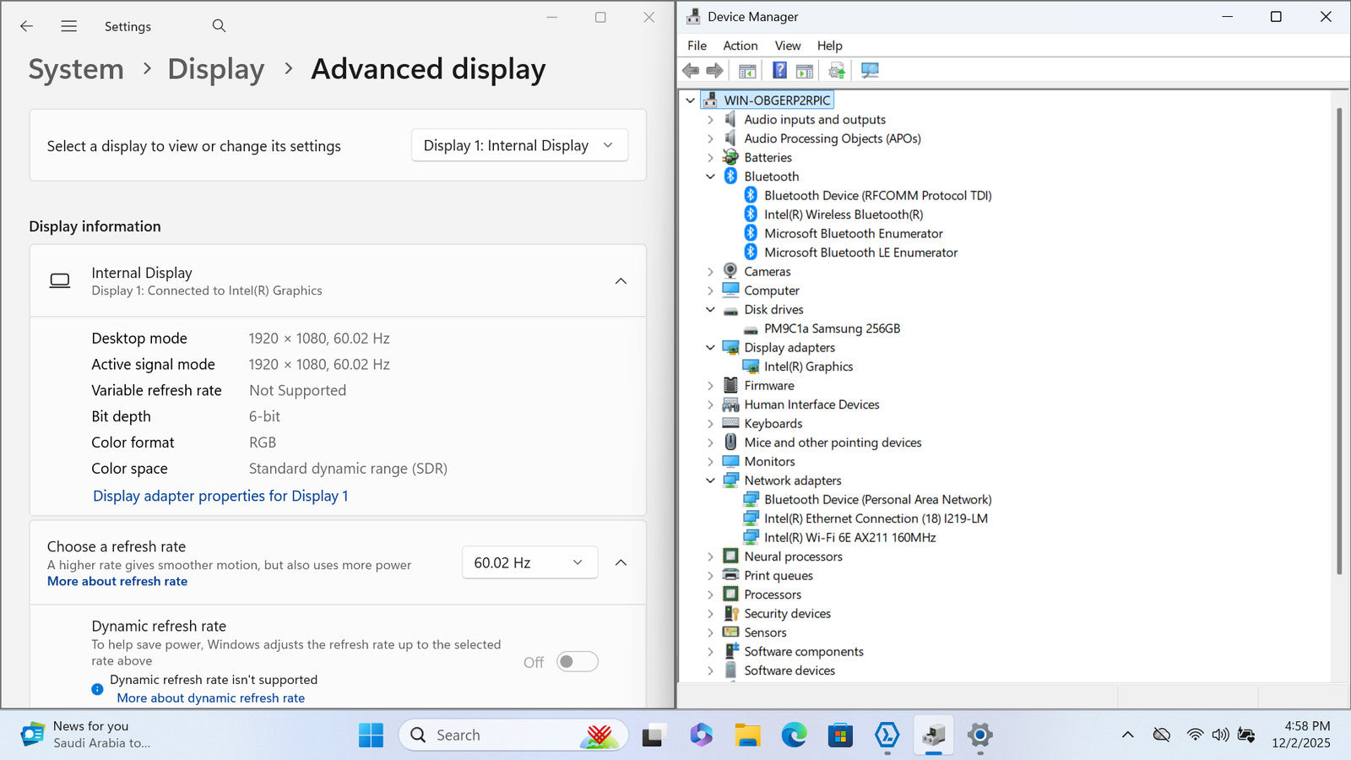
Task: Collapse the Bluetooth tree node
Action: point(710,176)
